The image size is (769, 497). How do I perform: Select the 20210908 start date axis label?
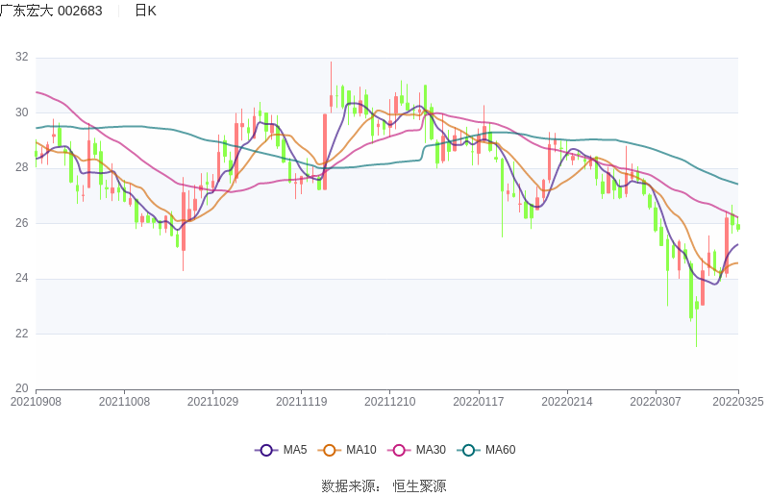(x=36, y=402)
